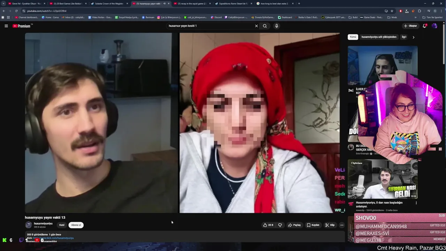446x251 pixels.
Task: Click the install app icon in the address bar
Action: (386, 11)
